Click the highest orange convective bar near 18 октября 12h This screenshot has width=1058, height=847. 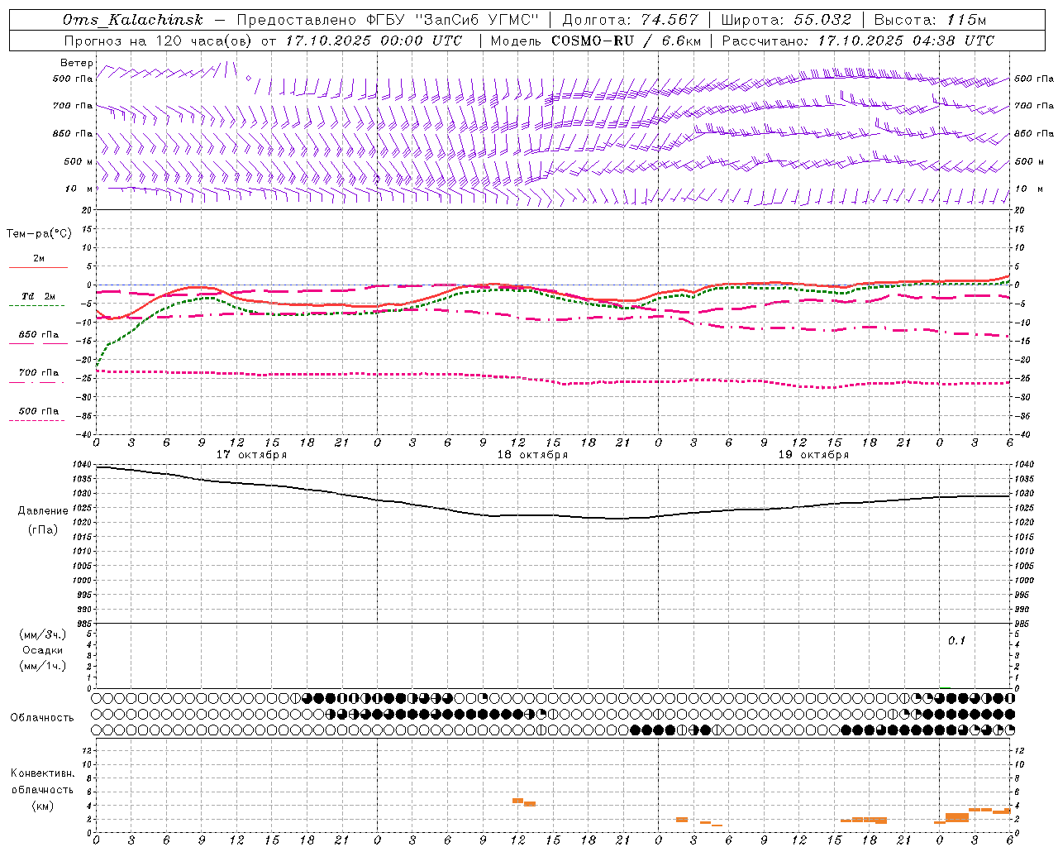pyautogui.click(x=518, y=801)
